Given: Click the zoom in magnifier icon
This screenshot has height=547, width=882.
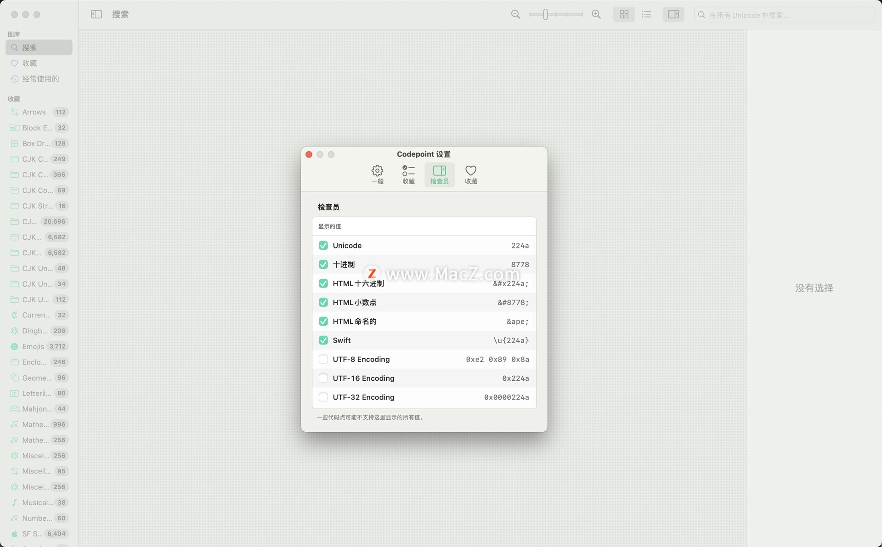Looking at the screenshot, I should [596, 14].
